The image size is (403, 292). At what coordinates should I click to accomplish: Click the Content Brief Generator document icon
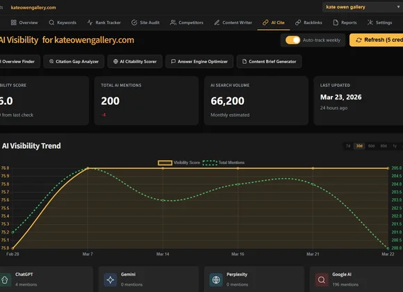point(245,61)
